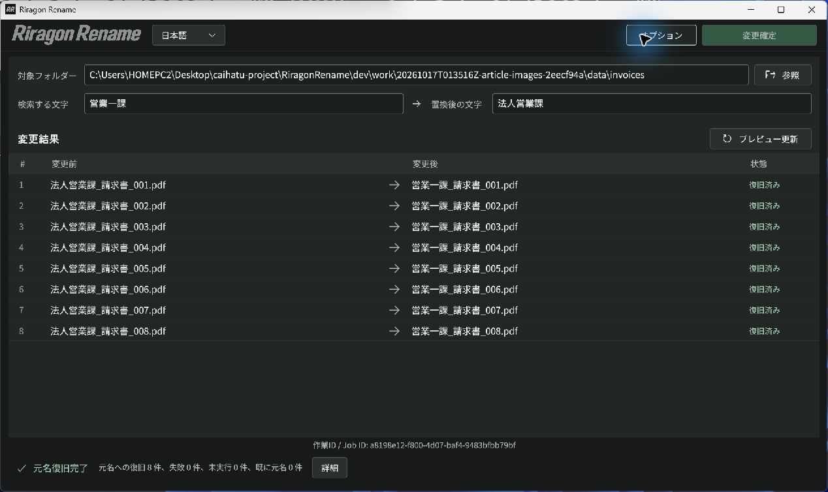The image size is (828, 492).
Task: Click the プレビュー更新 button
Action: (x=761, y=139)
